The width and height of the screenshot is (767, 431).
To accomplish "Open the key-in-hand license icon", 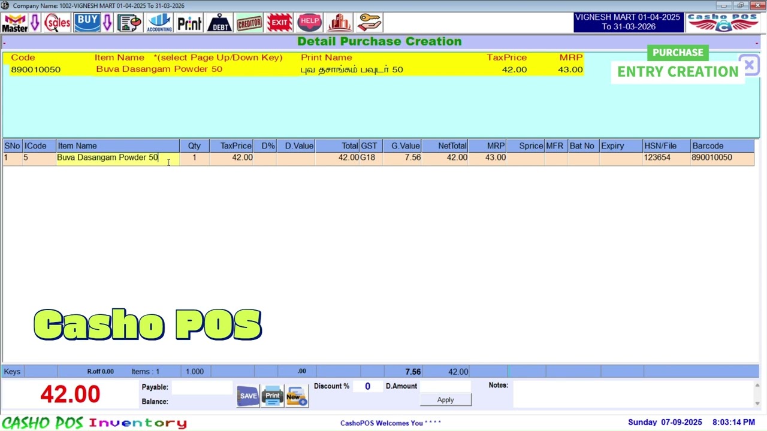I will [370, 23].
